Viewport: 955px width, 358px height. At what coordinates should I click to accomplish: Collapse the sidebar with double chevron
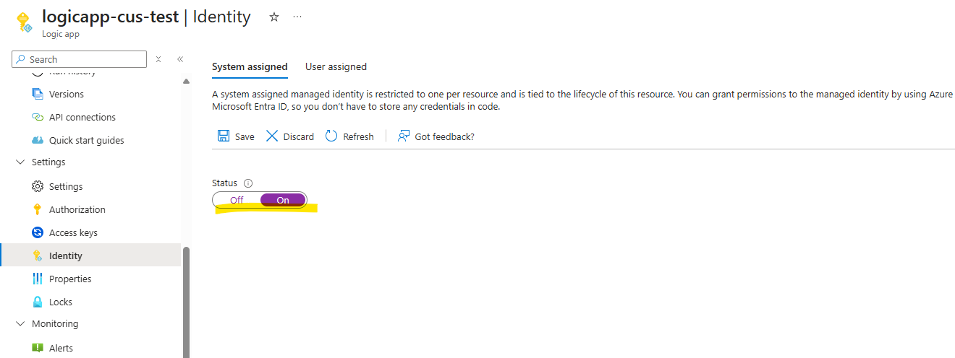tap(180, 59)
